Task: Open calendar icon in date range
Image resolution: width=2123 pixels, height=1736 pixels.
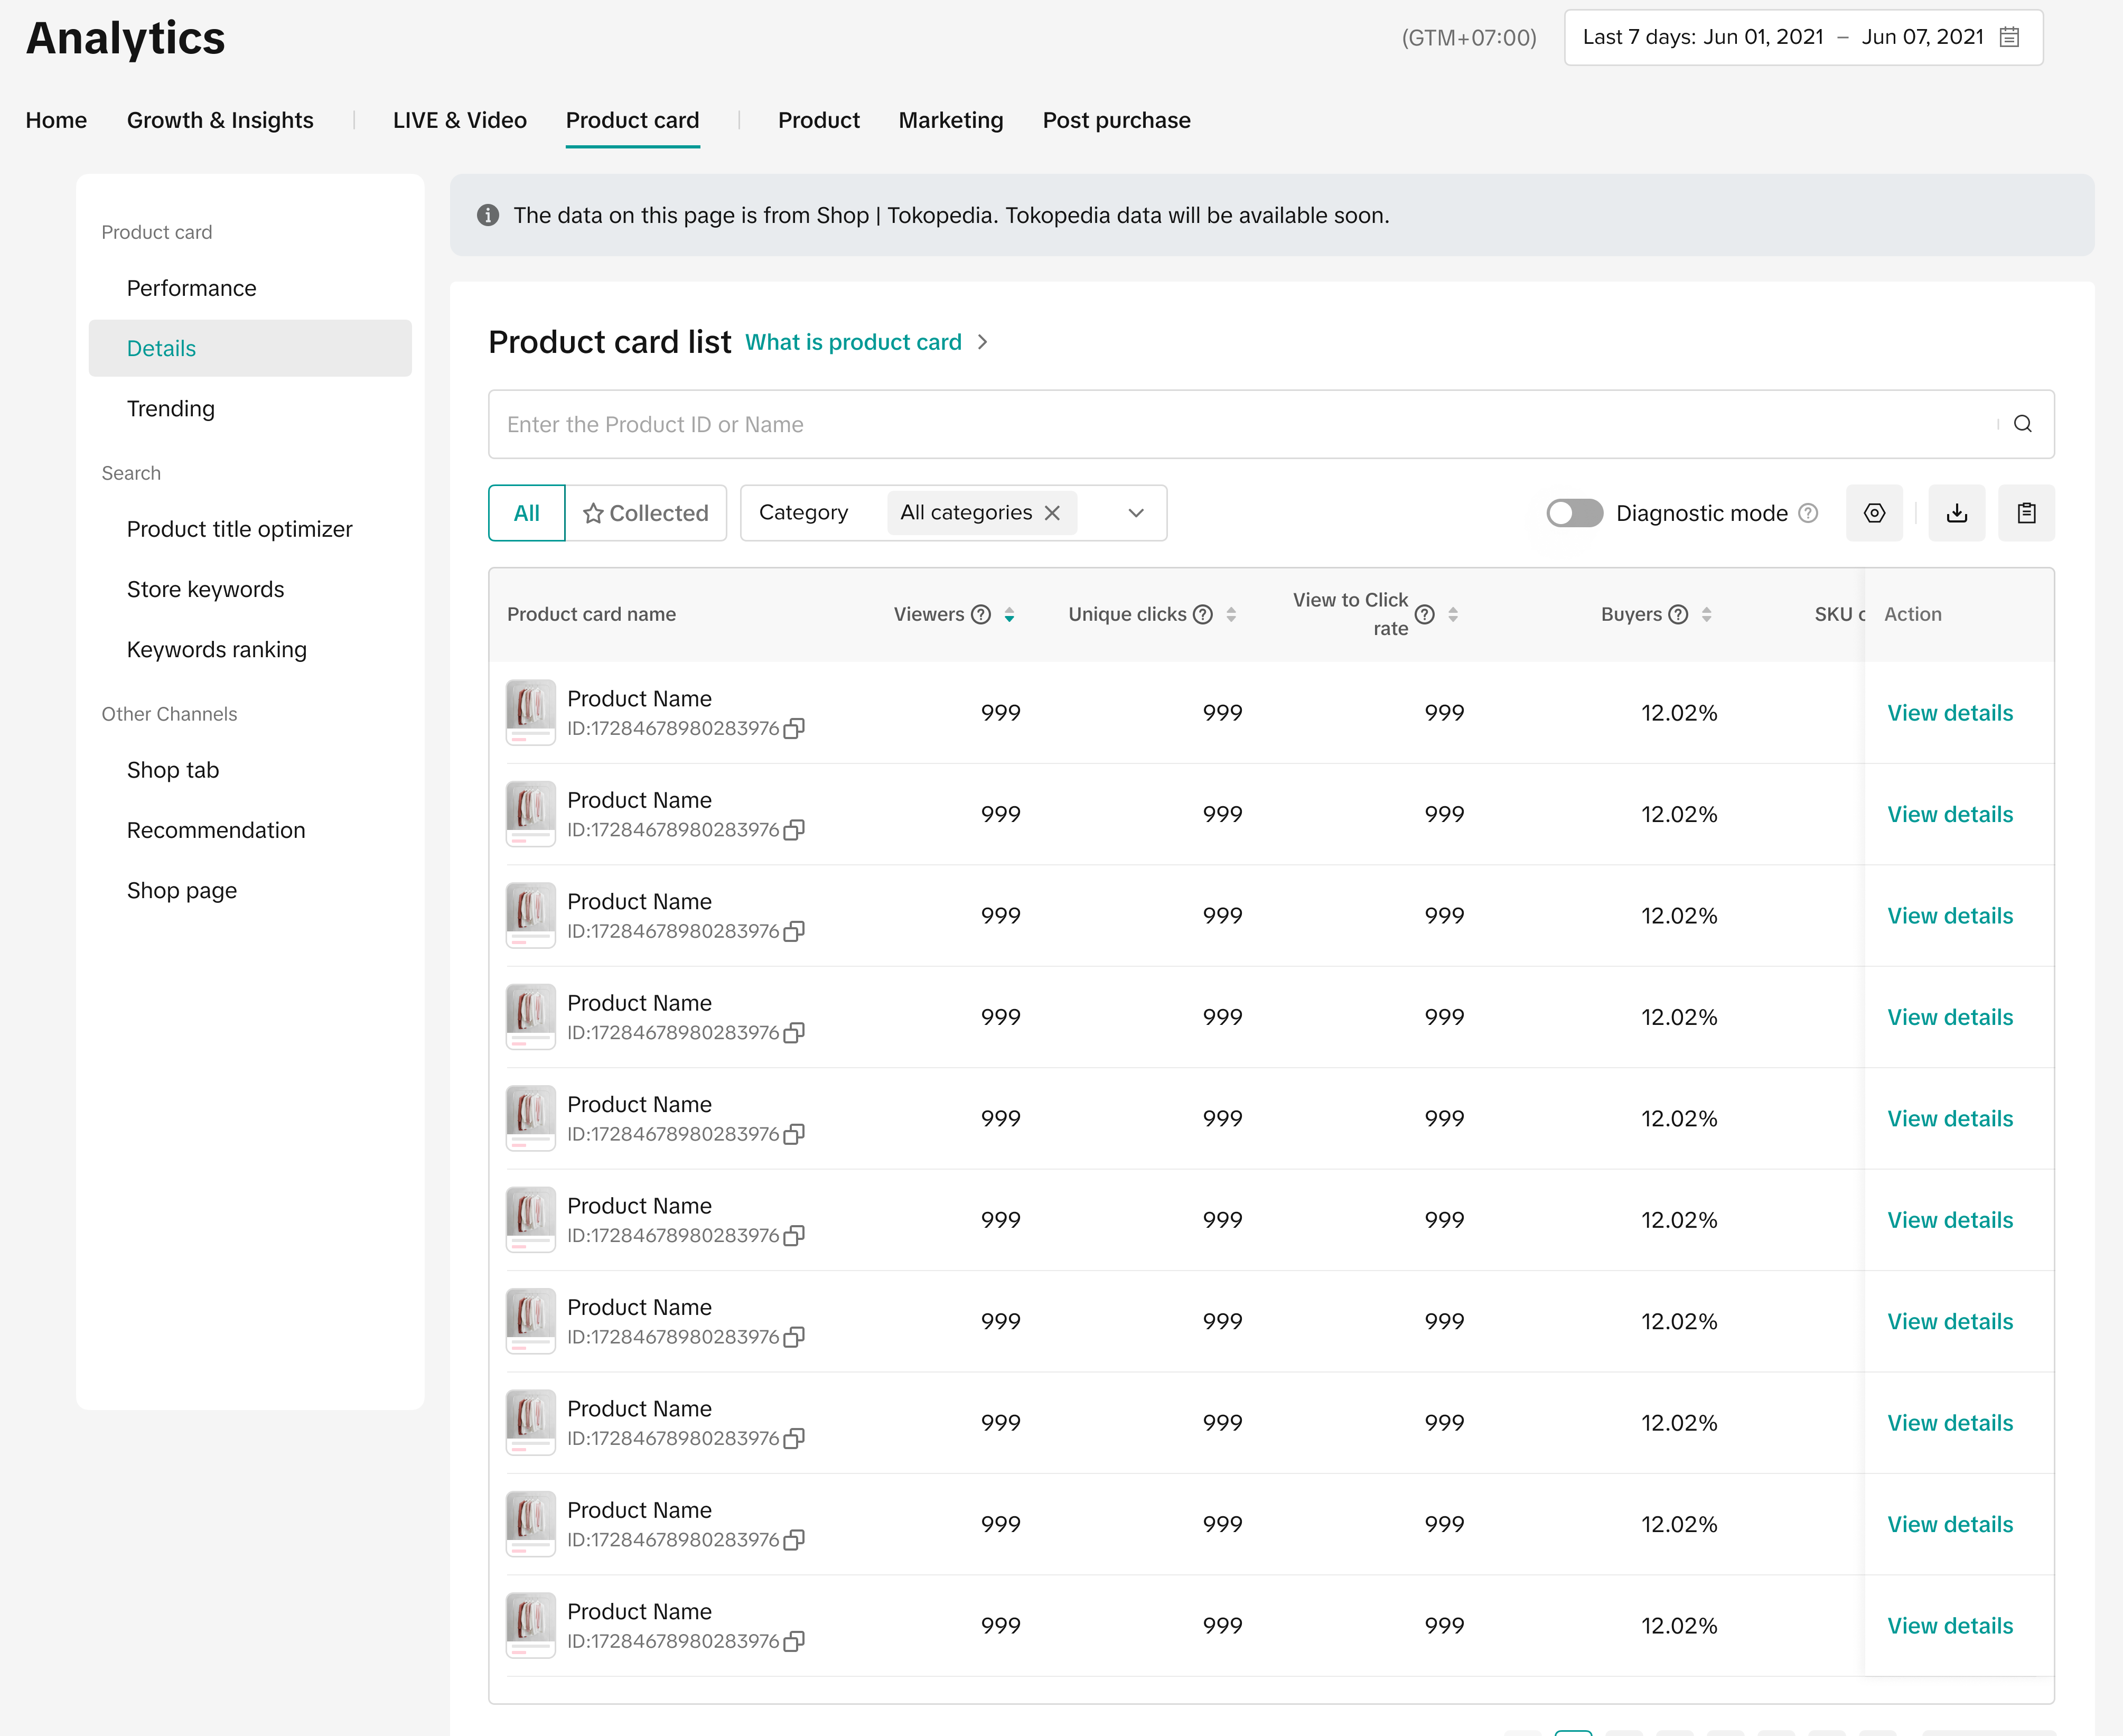Action: tap(2009, 37)
